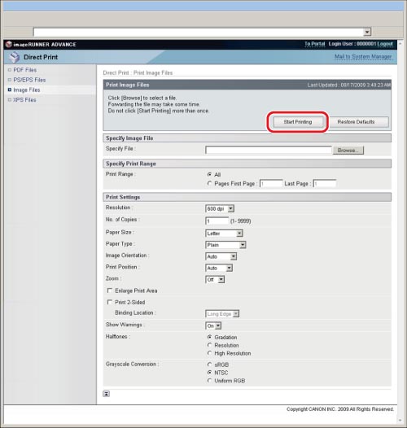Viewport: 407px width, 428px height.
Task: Open the Paper Type dropdown
Action: pos(226,245)
